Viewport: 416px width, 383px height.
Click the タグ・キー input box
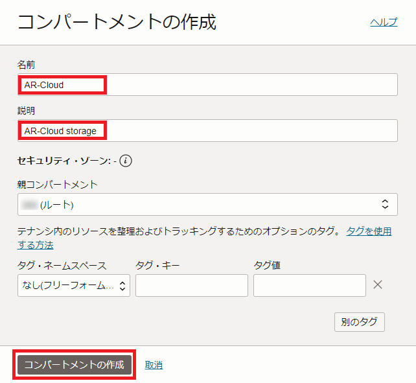tap(192, 285)
